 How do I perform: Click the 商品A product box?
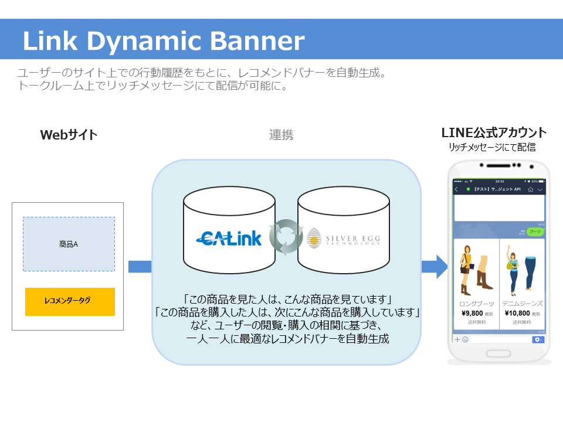(x=69, y=244)
